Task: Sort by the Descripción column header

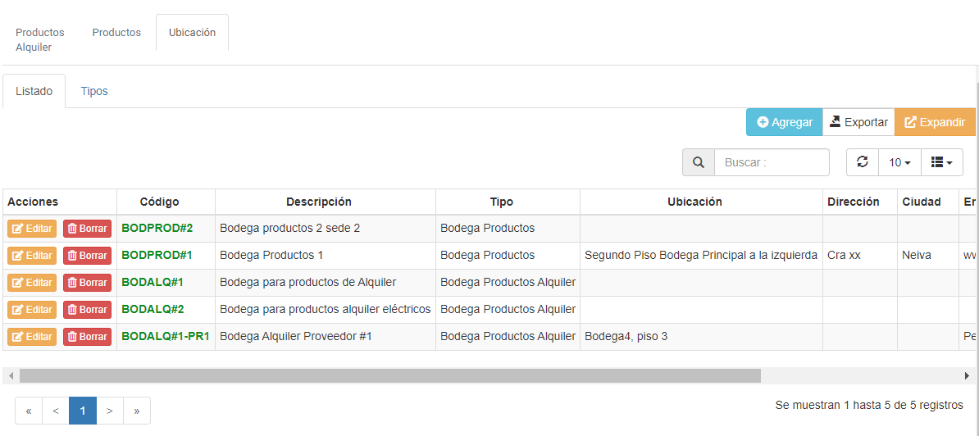Action: tap(318, 202)
